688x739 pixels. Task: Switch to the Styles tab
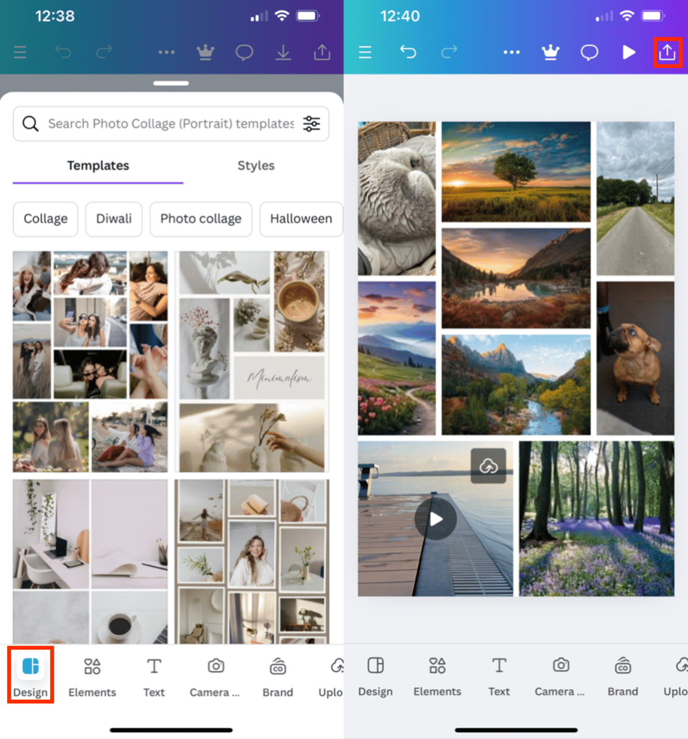[256, 165]
